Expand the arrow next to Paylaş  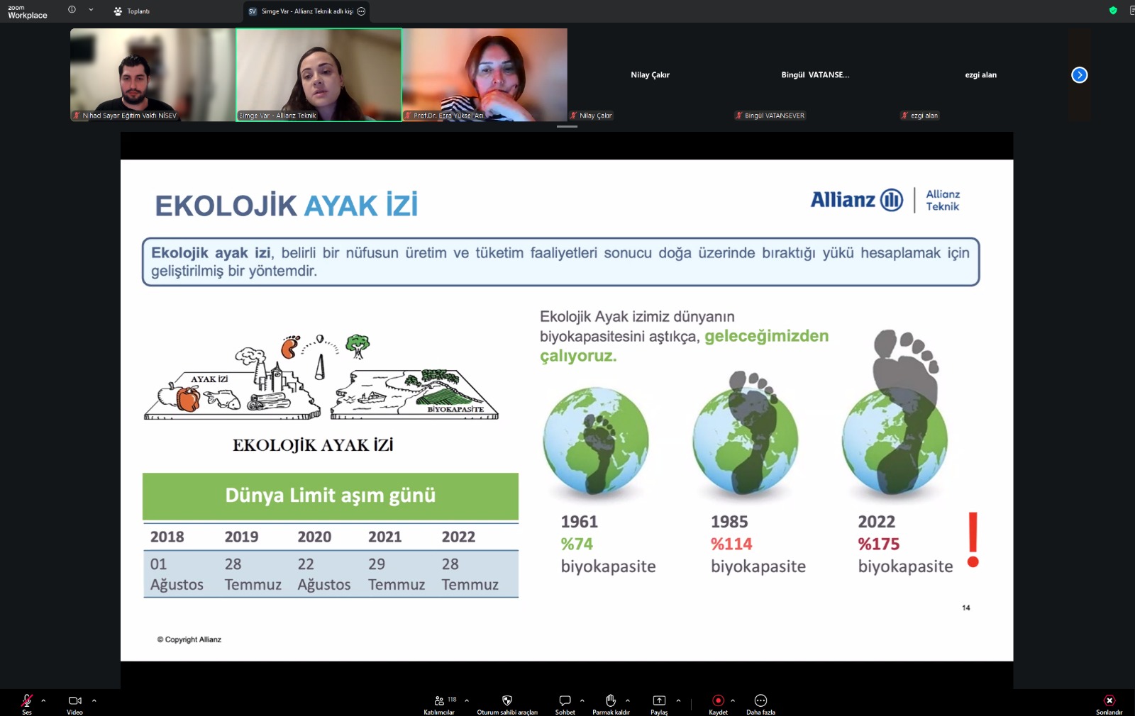click(678, 700)
